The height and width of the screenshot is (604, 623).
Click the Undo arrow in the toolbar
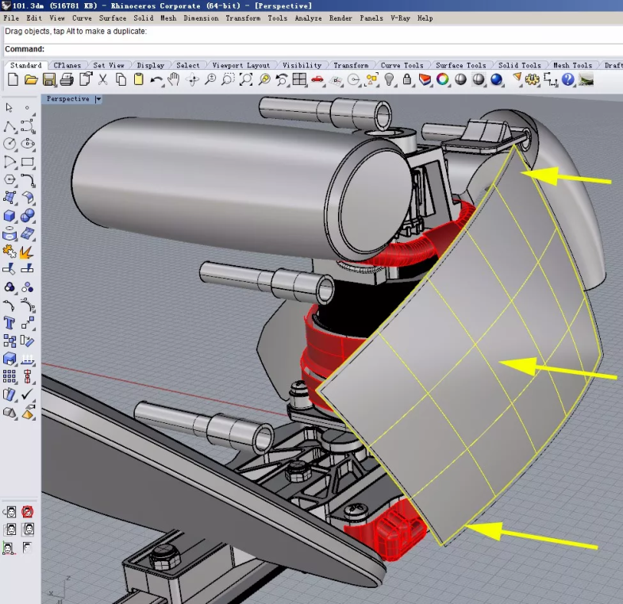click(156, 79)
